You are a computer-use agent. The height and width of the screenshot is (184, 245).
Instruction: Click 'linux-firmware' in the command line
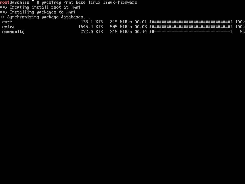(x=120, y=2)
